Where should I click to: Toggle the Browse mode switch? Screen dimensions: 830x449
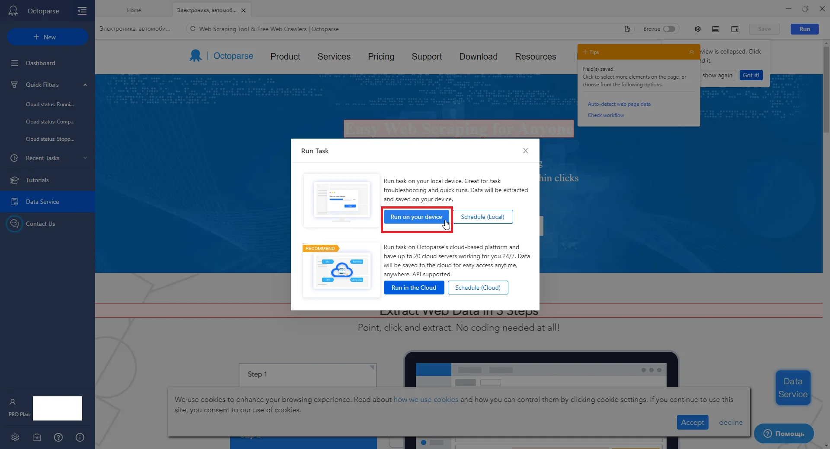point(669,29)
